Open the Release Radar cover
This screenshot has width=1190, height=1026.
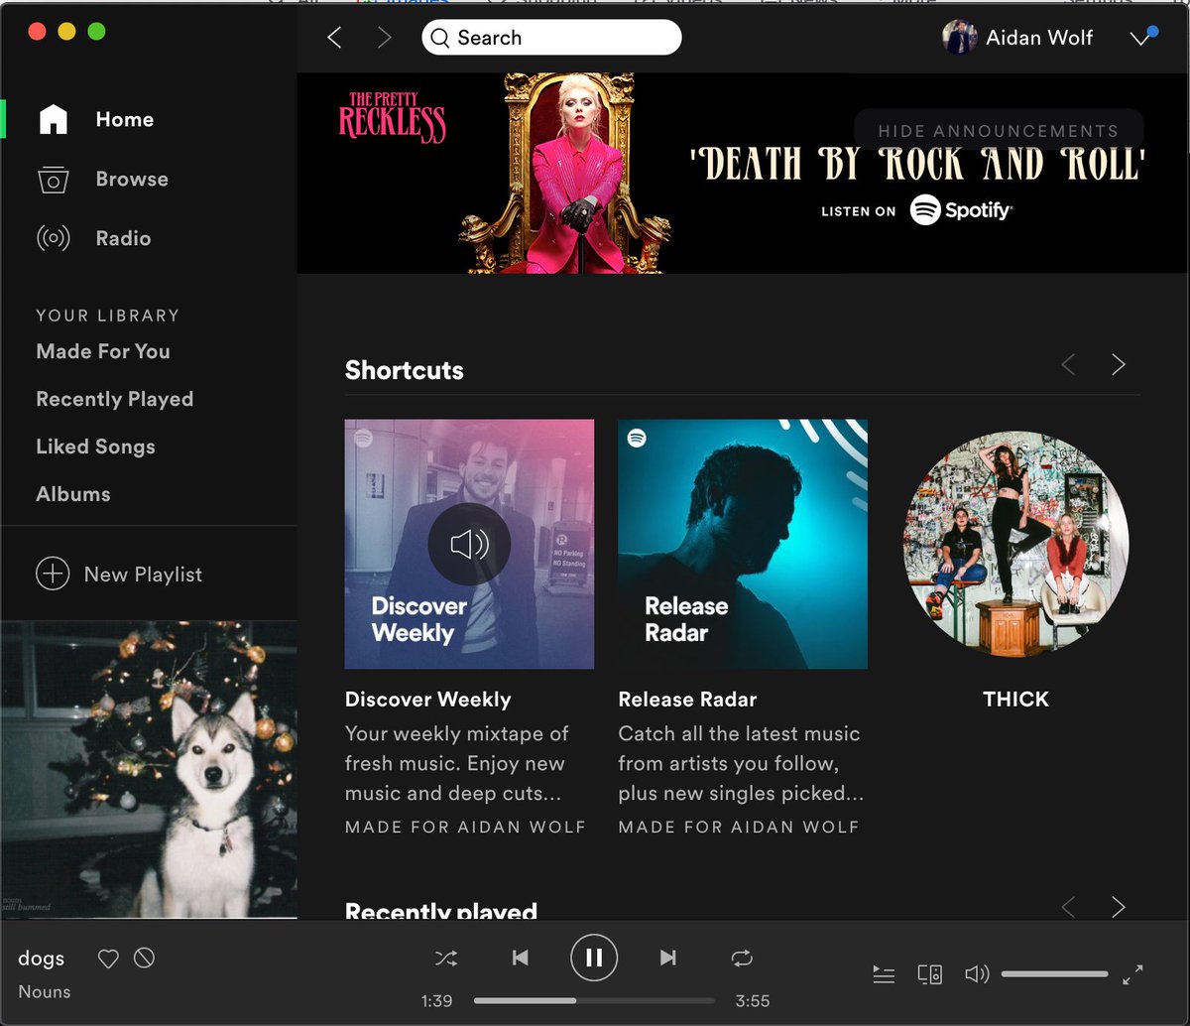(x=743, y=544)
